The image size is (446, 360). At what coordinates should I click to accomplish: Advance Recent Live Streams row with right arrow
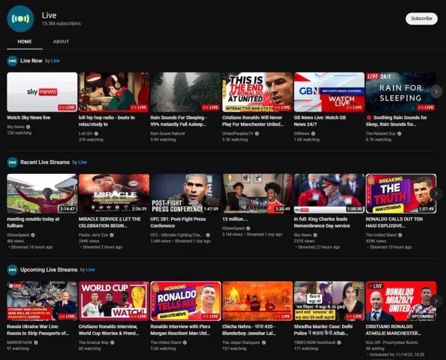(436, 193)
